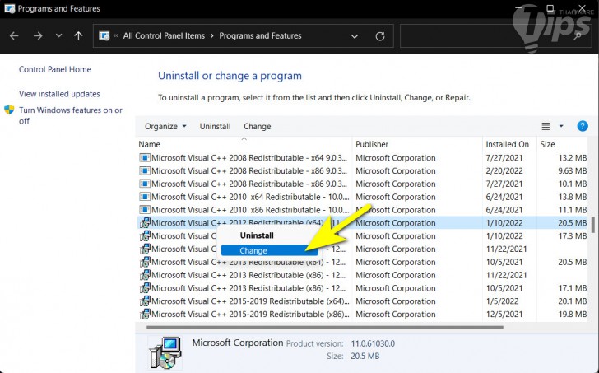Sort by the Size column header

coord(547,144)
